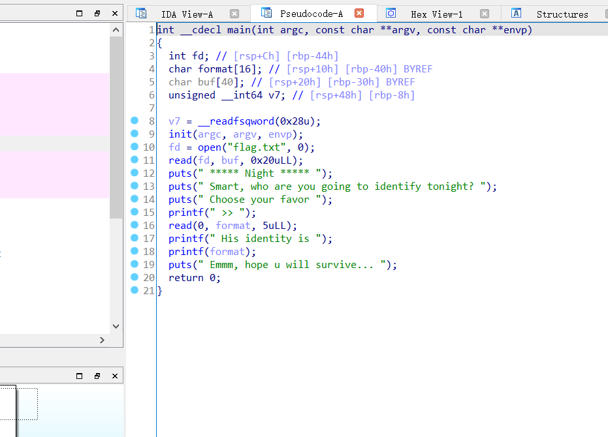
Task: Toggle breakpoint dot on line 10
Action: point(135,147)
